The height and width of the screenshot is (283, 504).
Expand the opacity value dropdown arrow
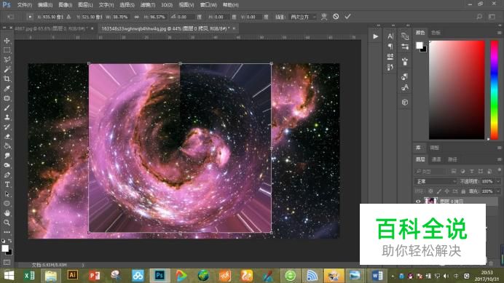tap(498, 181)
